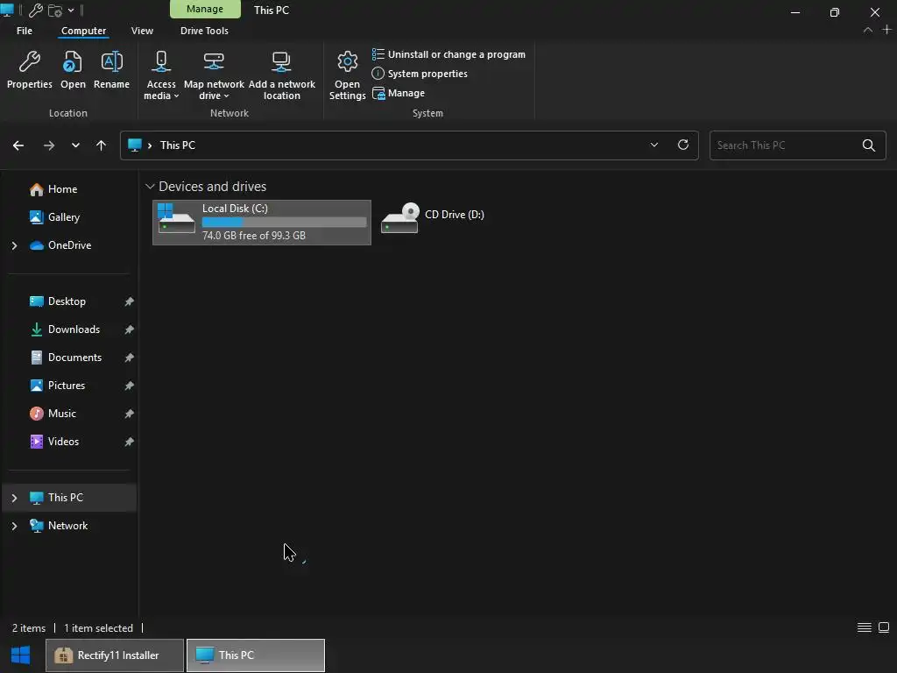897x673 pixels.
Task: Expand the Network tree node
Action: 14,526
